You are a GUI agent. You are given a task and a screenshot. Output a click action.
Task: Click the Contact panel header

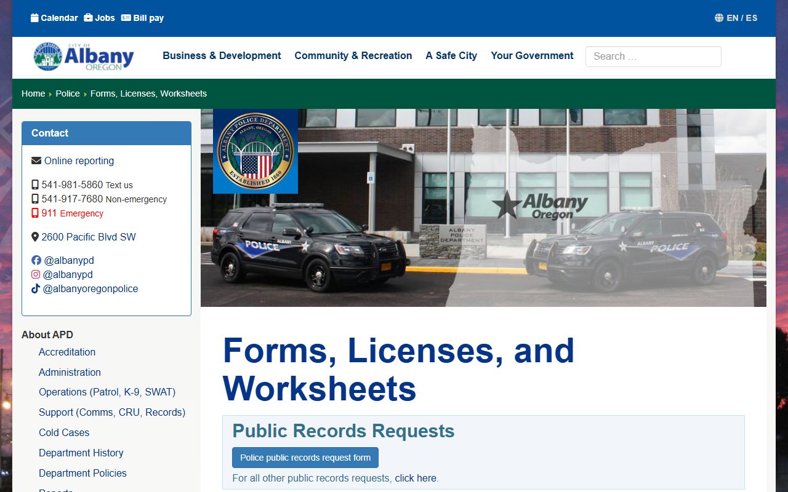coord(107,133)
